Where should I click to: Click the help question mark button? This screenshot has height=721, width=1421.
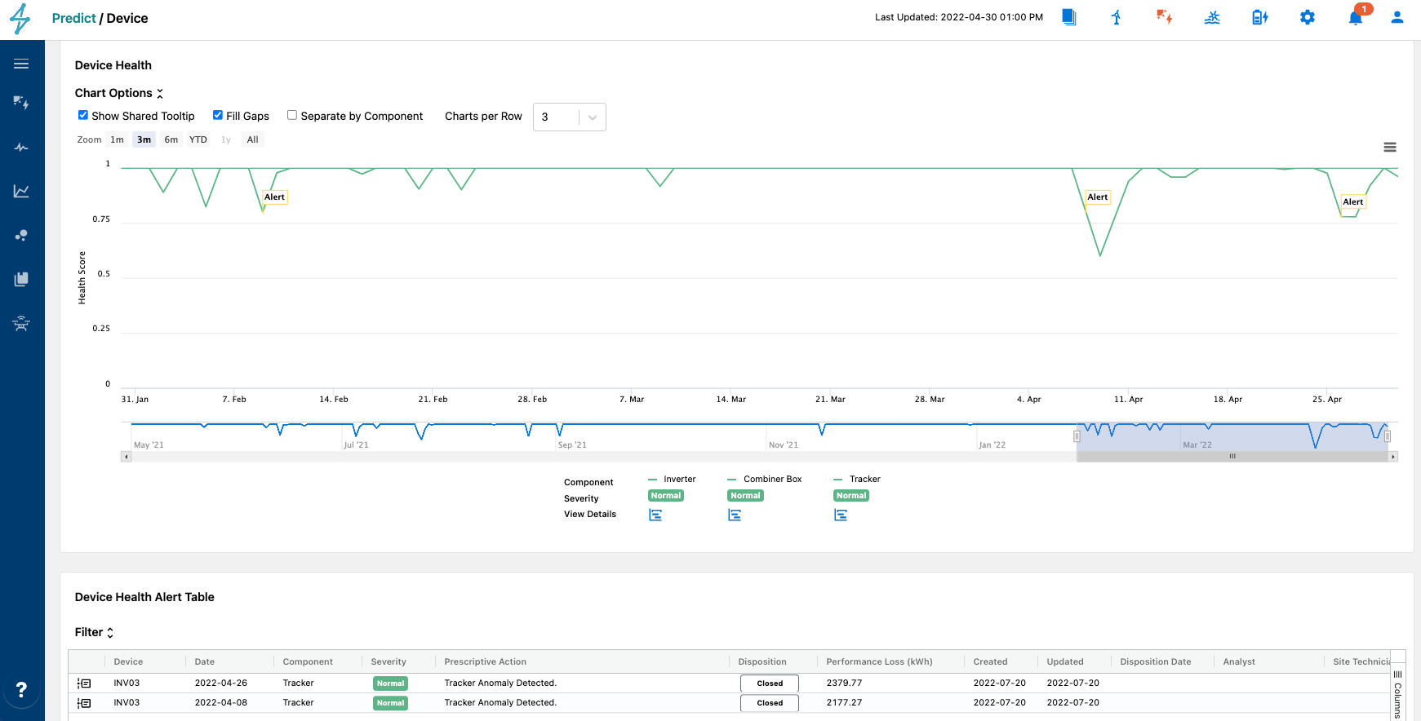21,689
